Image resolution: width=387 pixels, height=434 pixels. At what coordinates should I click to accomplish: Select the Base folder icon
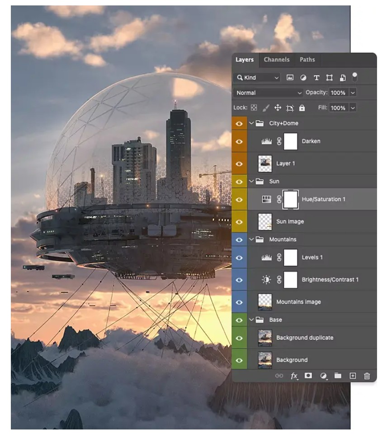point(260,320)
